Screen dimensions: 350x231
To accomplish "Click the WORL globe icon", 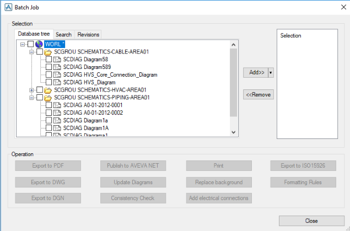I will pyautogui.click(x=39, y=44).
